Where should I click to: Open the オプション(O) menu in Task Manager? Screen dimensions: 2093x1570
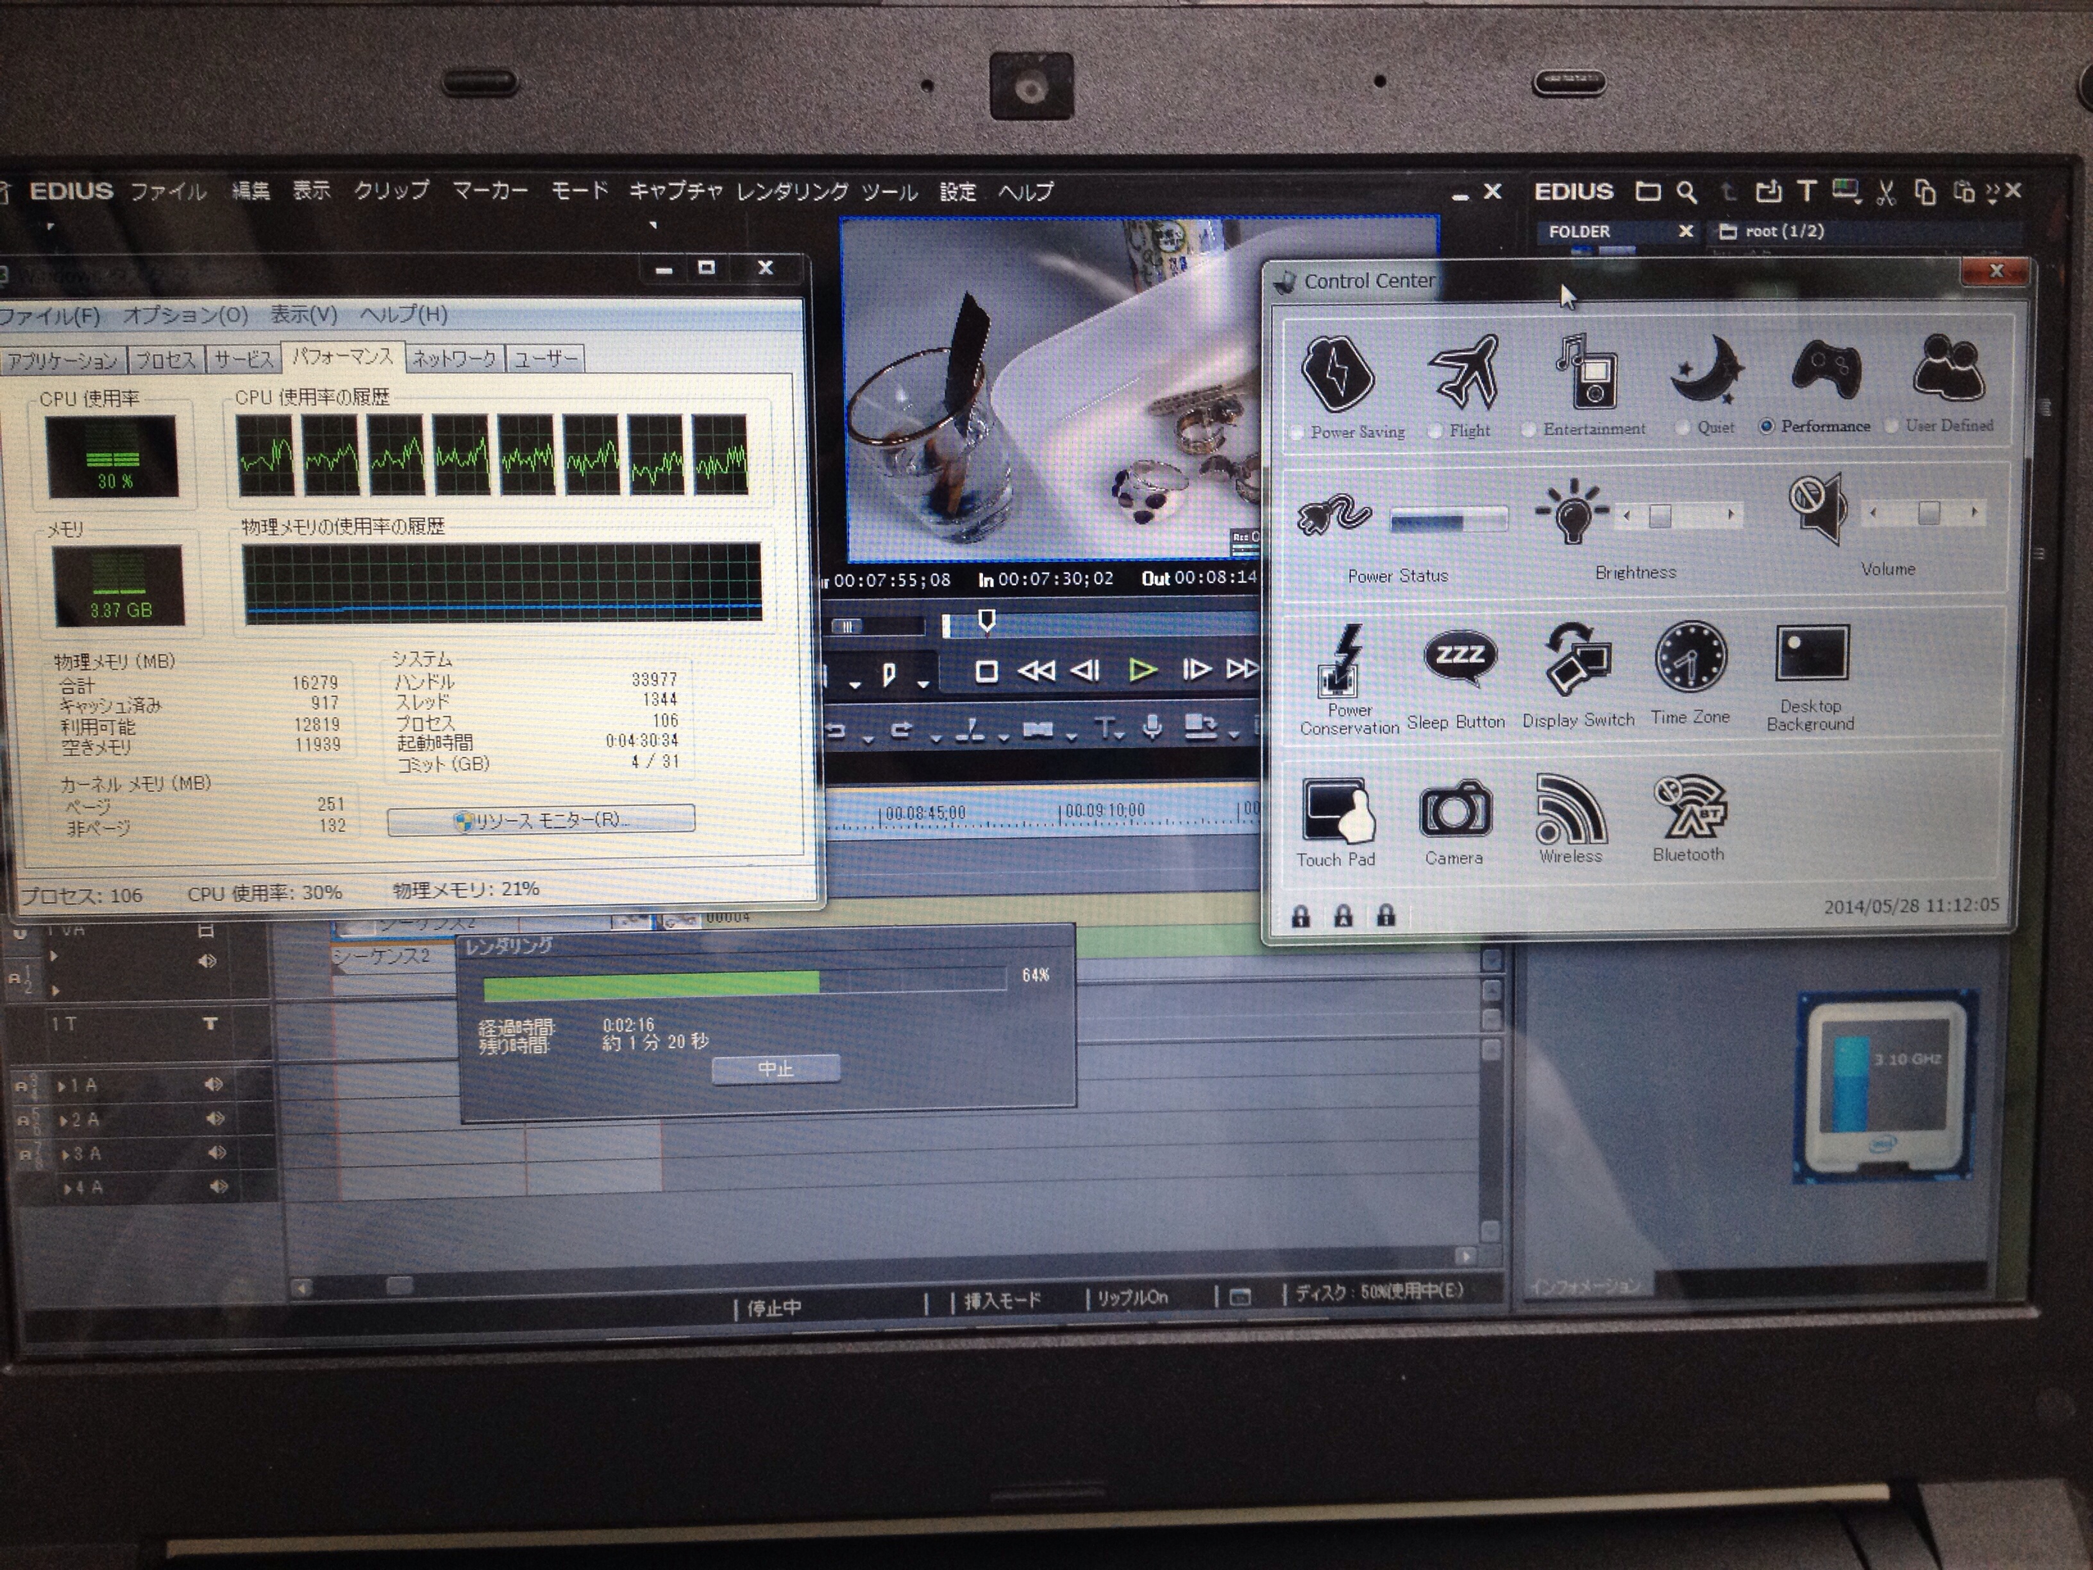[x=185, y=314]
